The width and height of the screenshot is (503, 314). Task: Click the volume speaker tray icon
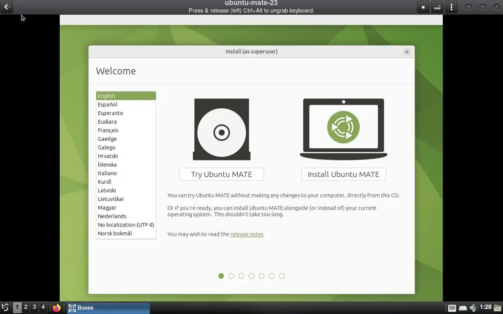[x=473, y=308]
